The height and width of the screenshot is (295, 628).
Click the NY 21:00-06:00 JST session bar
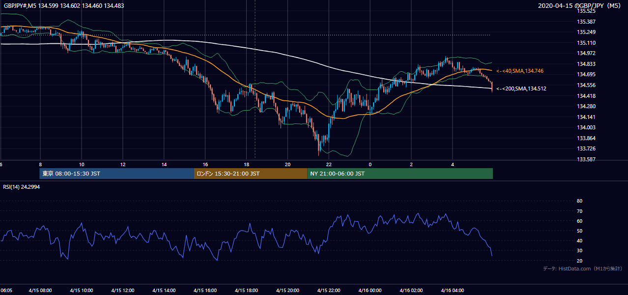click(400, 174)
